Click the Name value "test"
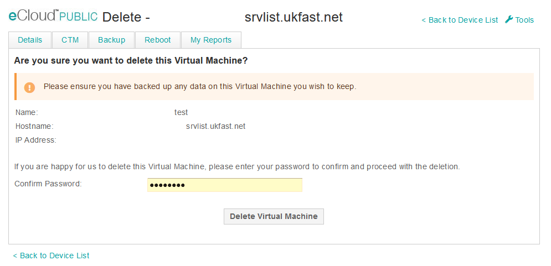This screenshot has height=266, width=551. [x=181, y=112]
